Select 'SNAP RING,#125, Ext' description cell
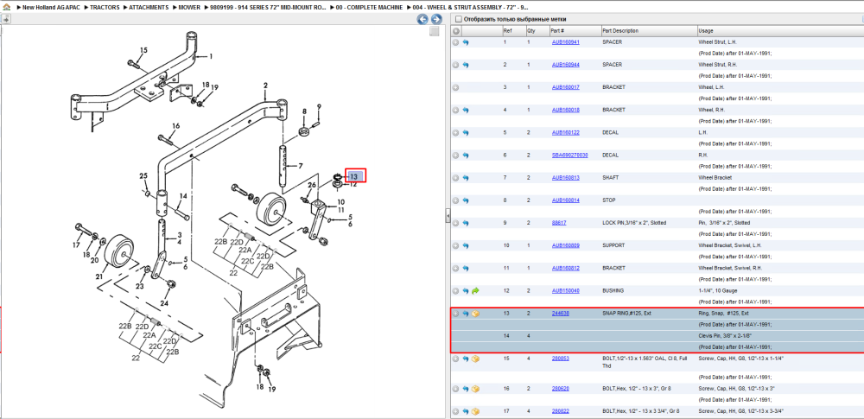This screenshot has width=864, height=419. 627,314
